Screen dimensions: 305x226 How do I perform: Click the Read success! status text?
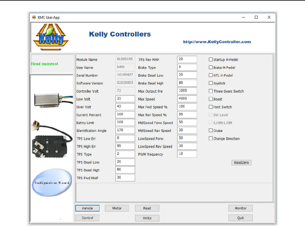click(44, 64)
